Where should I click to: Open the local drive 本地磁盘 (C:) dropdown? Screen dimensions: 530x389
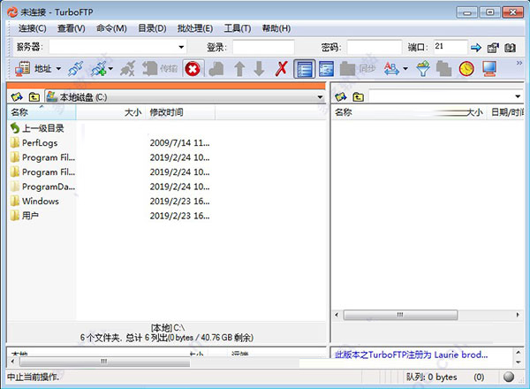point(320,97)
